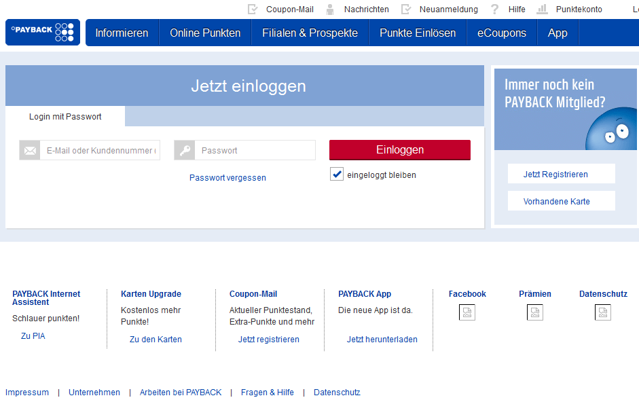Click the Aktueller Punktestand, Extra-Punkte und mehr text
Screen dimensions: 639x400
272,316
